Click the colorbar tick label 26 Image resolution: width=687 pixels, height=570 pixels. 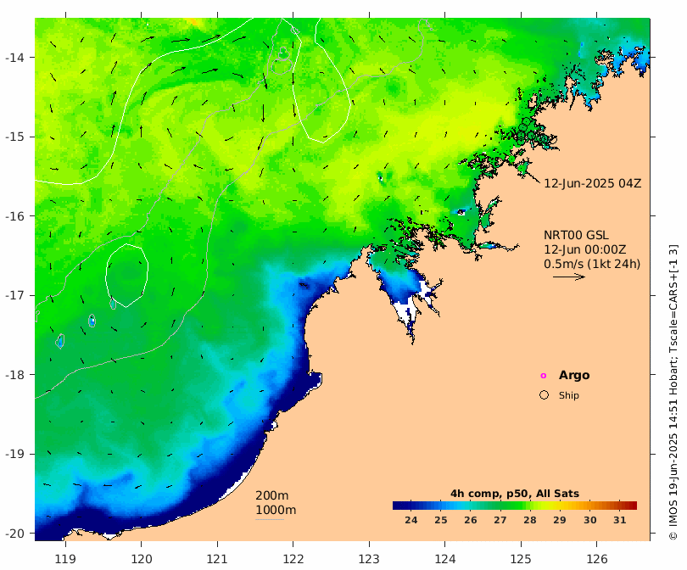click(470, 520)
